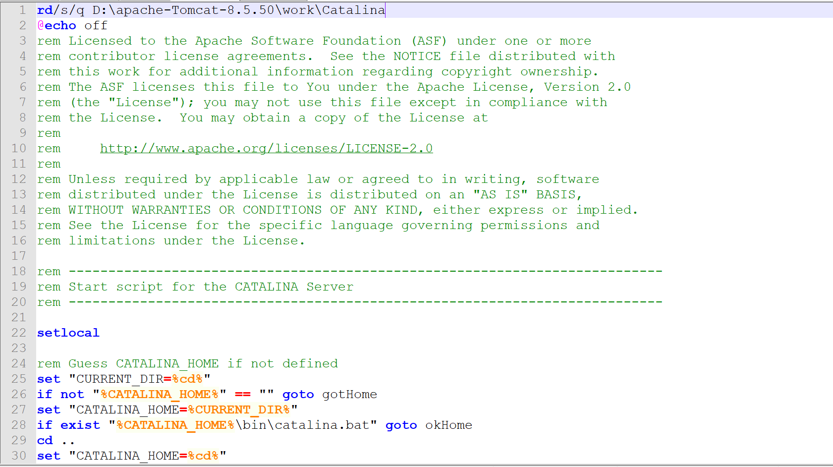Click %CURRENT_DIR% variable on line 27
The image size is (833, 467).
pos(239,409)
